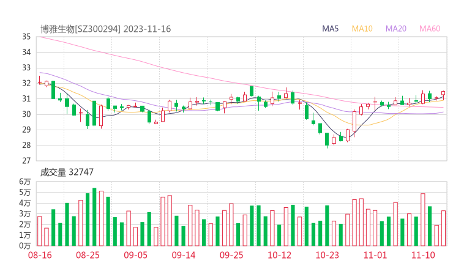Click the MA5 legend label
The height and width of the screenshot is (269, 453).
click(330, 29)
